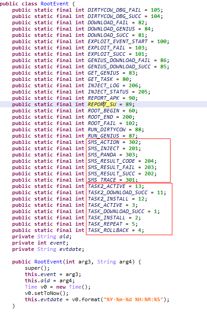Screen dimensions: 207x312
Task: Click the TASK_INSTALL identifier
Action: click(x=106, y=218)
